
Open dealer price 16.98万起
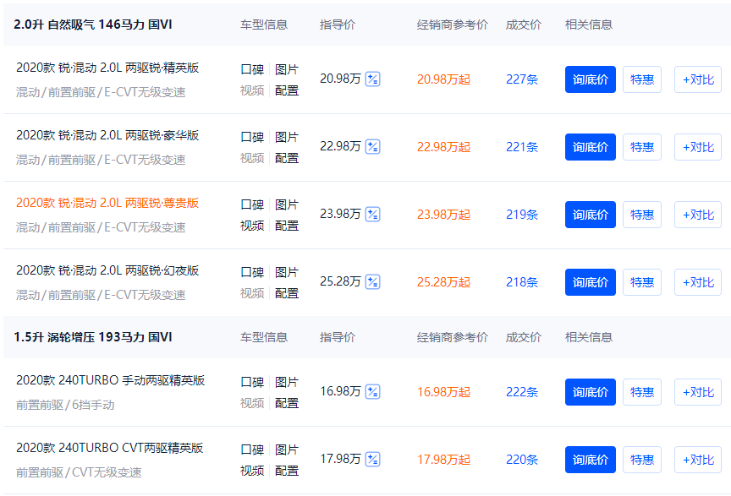pos(444,392)
